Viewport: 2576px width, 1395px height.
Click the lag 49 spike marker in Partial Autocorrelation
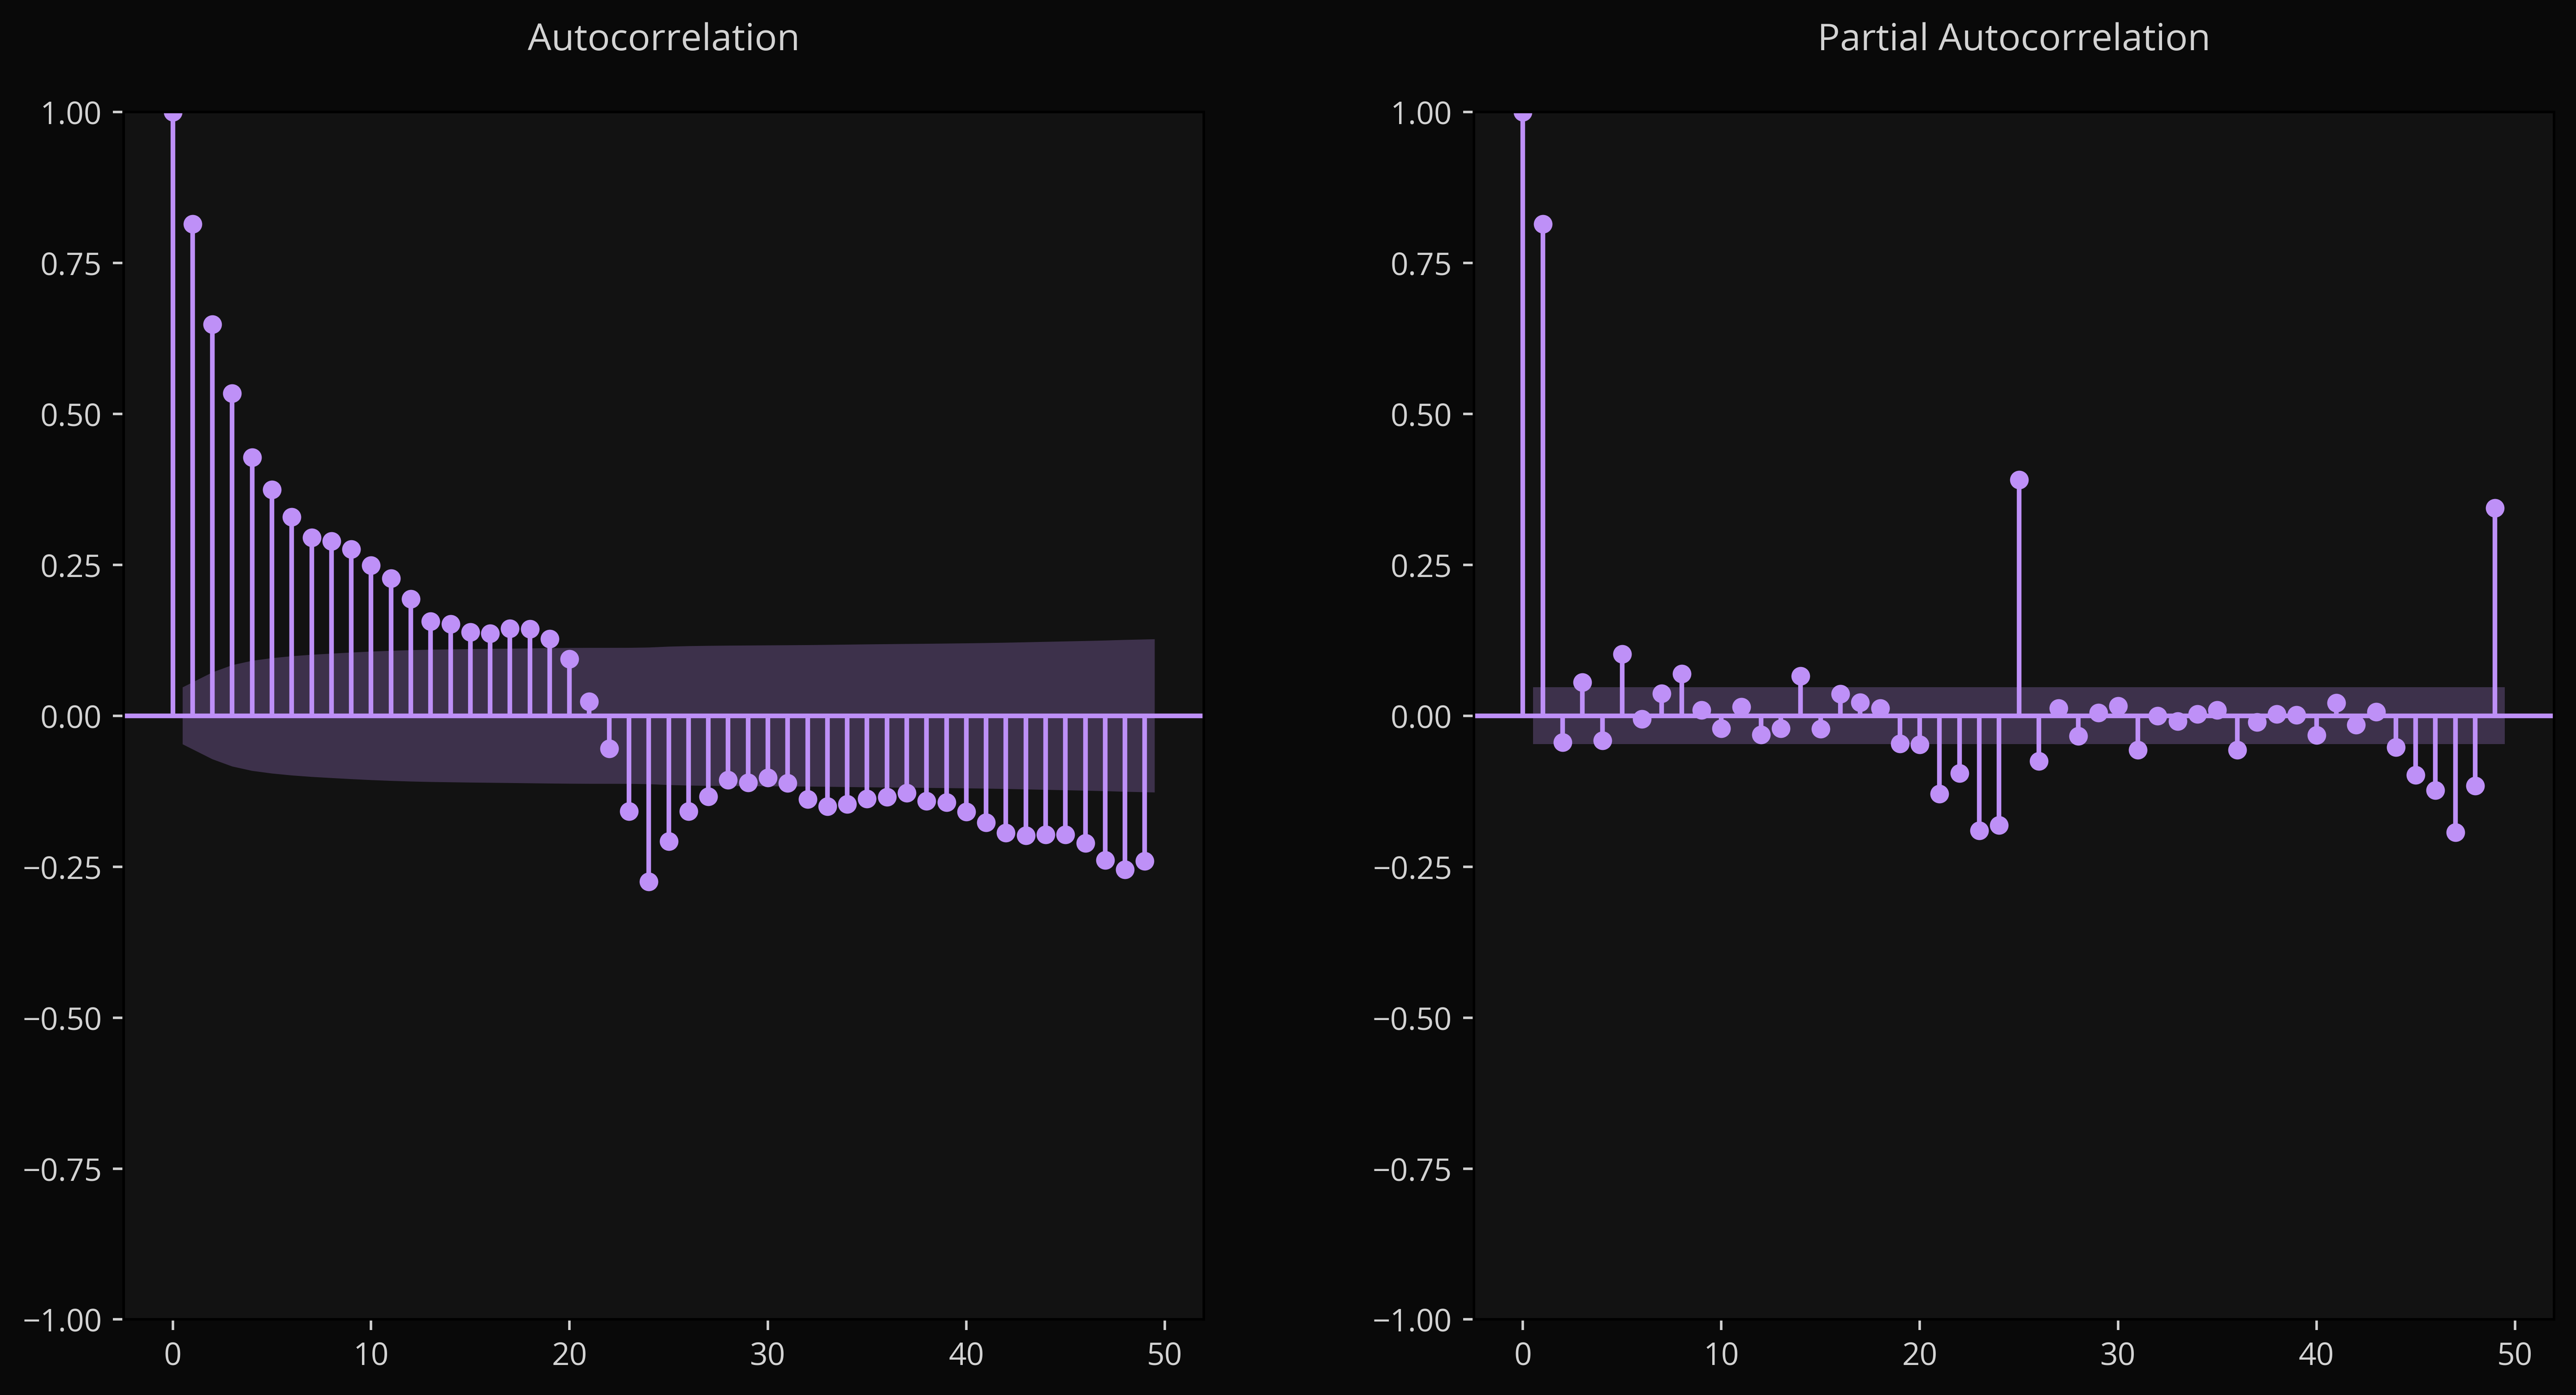click(x=2495, y=508)
